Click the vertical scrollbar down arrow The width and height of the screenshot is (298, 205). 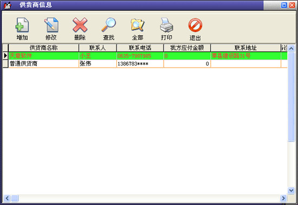point(291,190)
